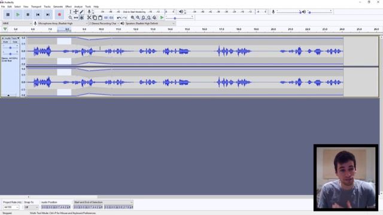
Task: Toggle the track Mute button
Action: (x=5, y=42)
